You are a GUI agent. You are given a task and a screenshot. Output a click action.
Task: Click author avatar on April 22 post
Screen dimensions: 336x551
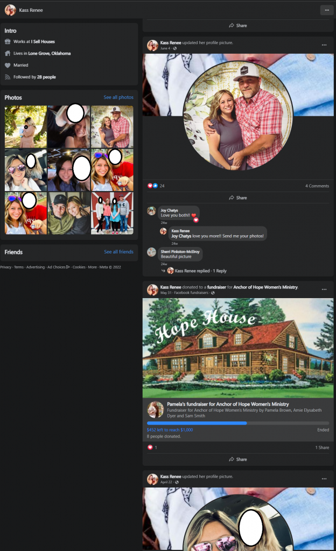pyautogui.click(x=152, y=479)
